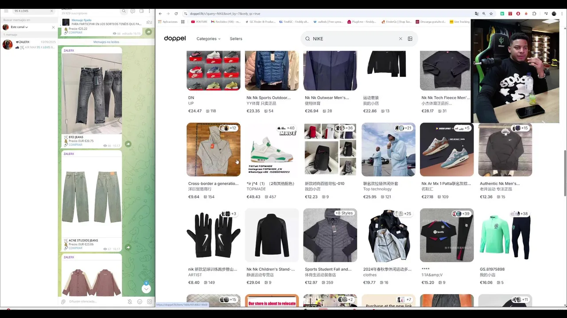Toggle channel notifications bell icon
Image resolution: width=567 pixels, height=318 pixels.
tap(130, 302)
